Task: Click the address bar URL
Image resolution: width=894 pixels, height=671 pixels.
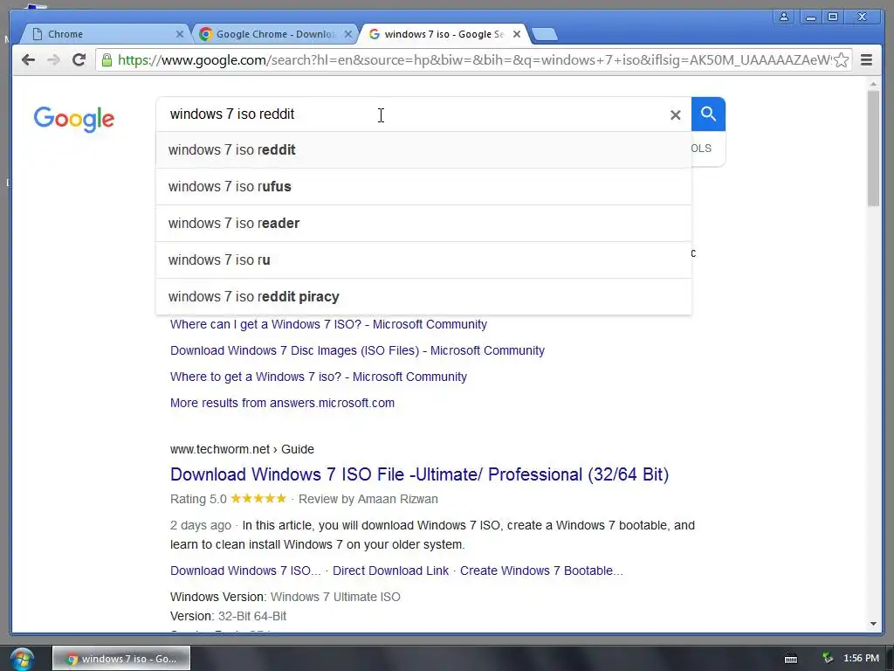Action: point(473,60)
